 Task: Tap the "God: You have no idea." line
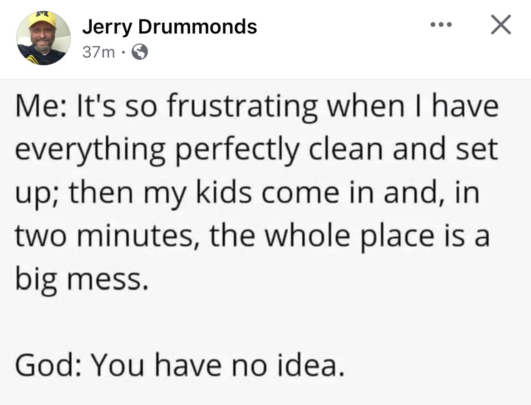click(180, 365)
